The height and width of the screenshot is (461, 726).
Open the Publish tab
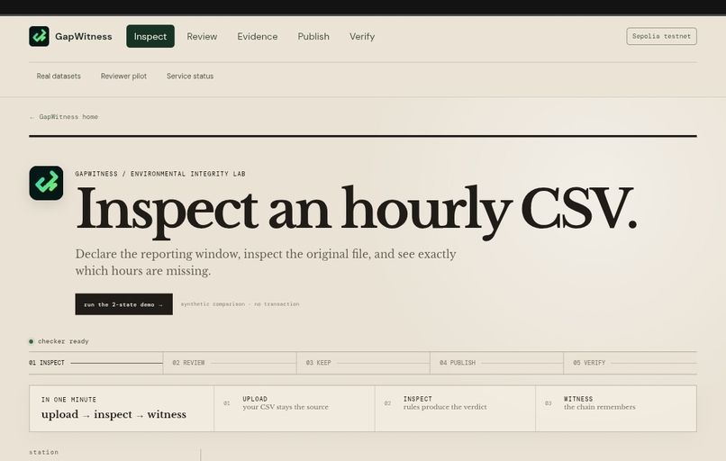(313, 36)
